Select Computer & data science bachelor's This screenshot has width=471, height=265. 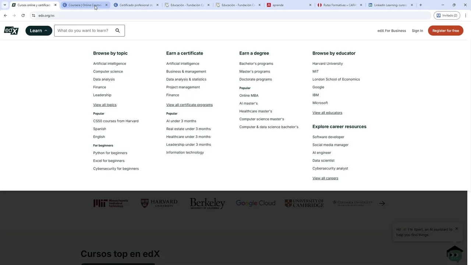point(269,127)
